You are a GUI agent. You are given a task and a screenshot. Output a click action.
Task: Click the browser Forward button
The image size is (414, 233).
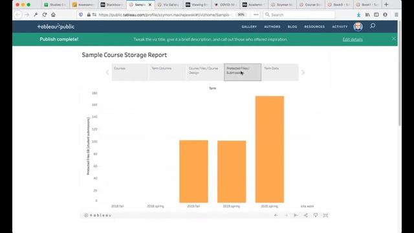pyautogui.click(x=27, y=15)
